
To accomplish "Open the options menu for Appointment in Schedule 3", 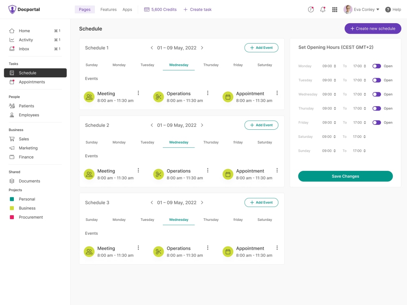I will click(x=277, y=247).
